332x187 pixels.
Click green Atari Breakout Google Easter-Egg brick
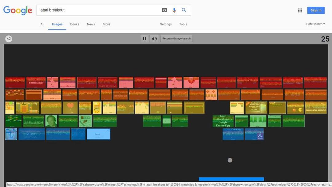[223, 121]
